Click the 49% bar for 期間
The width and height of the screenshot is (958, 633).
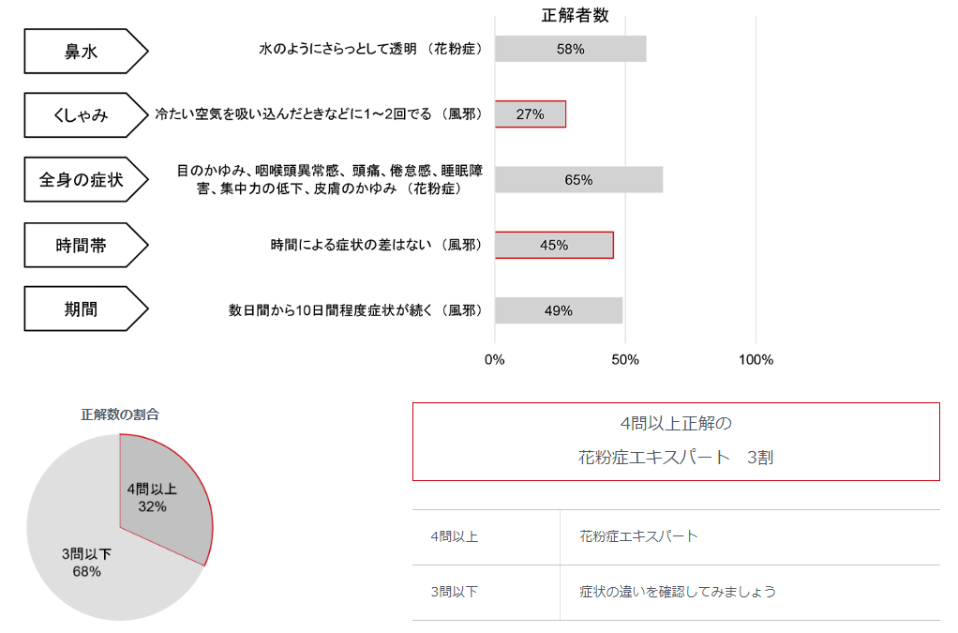point(559,310)
